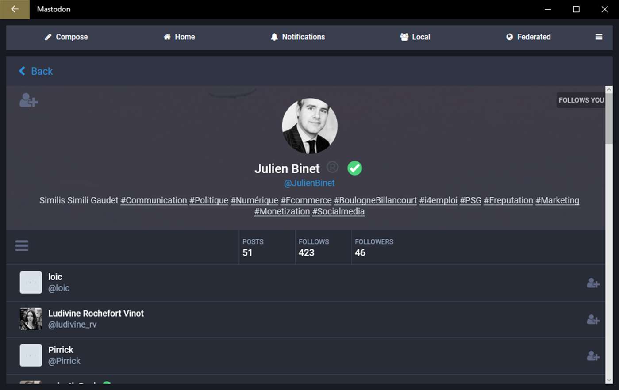This screenshot has width=619, height=390.
Task: Click Julien Binet's profile avatar
Action: [x=309, y=126]
